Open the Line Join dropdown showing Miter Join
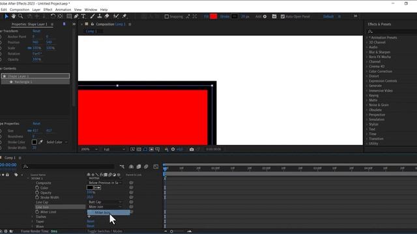The image size is (417, 234). (105, 207)
